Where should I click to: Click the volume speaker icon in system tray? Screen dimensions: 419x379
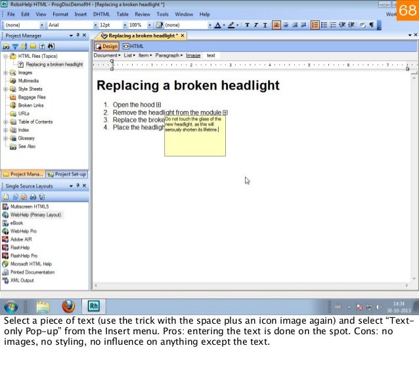(378, 307)
